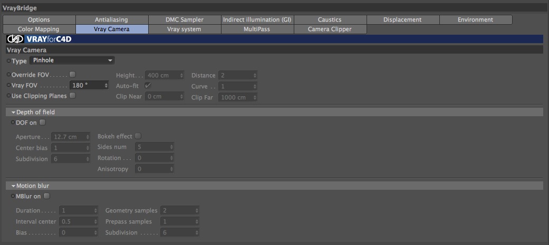
Task: Select the Vray Camera tab
Action: [x=112, y=29]
